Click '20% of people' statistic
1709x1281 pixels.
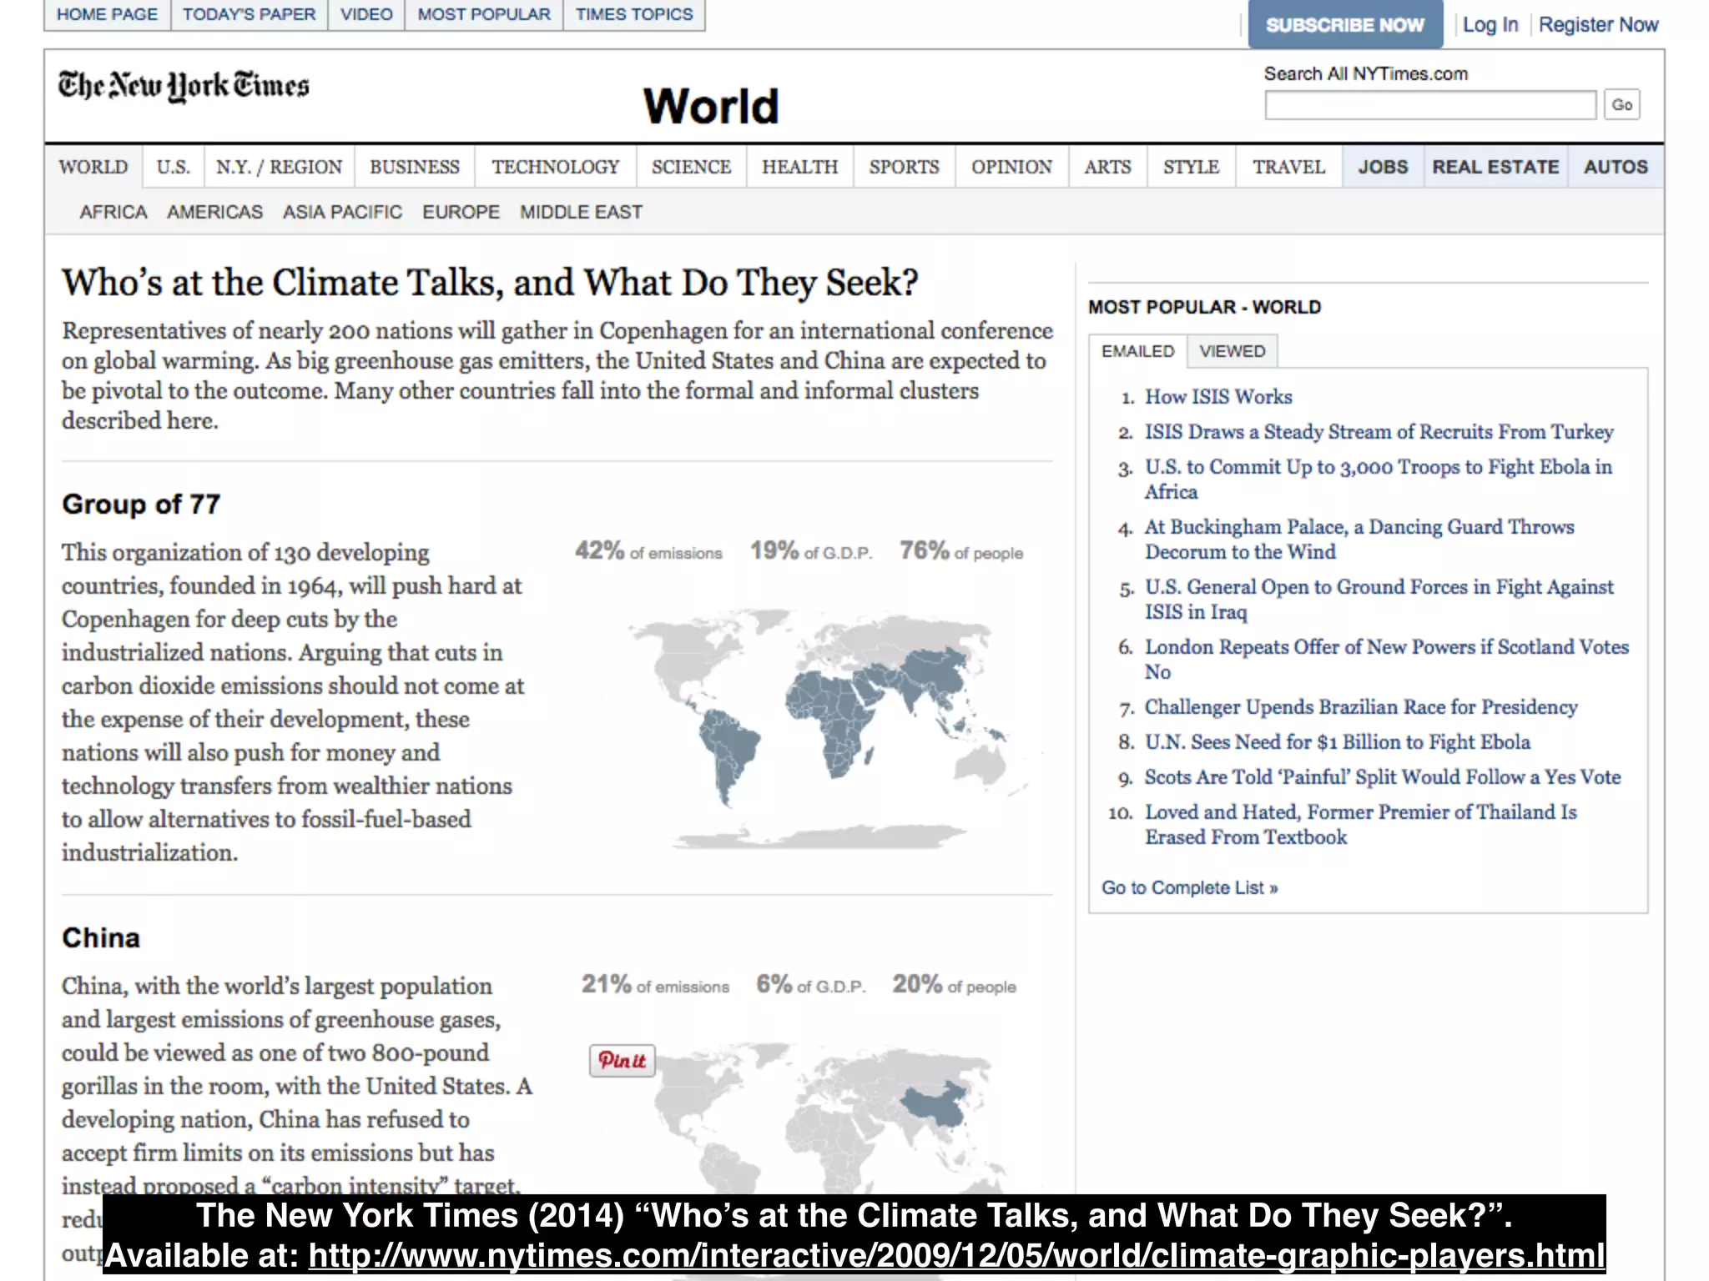pos(954,984)
